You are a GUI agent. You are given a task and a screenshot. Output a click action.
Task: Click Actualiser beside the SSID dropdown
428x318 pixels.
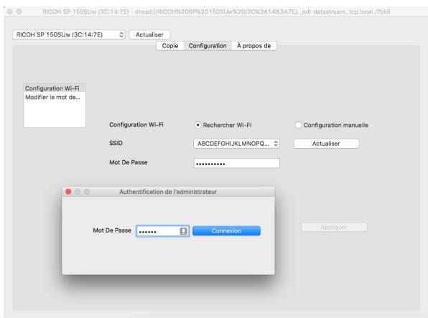coord(326,144)
